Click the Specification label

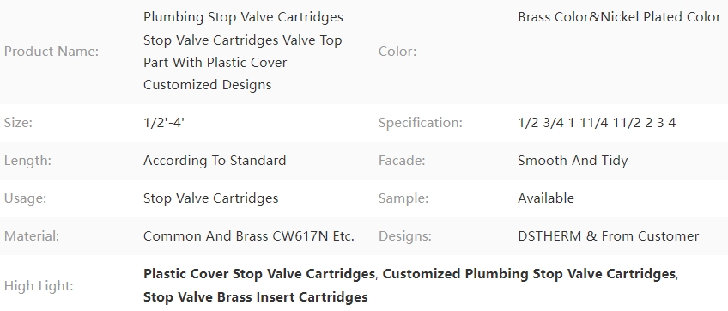(x=421, y=123)
